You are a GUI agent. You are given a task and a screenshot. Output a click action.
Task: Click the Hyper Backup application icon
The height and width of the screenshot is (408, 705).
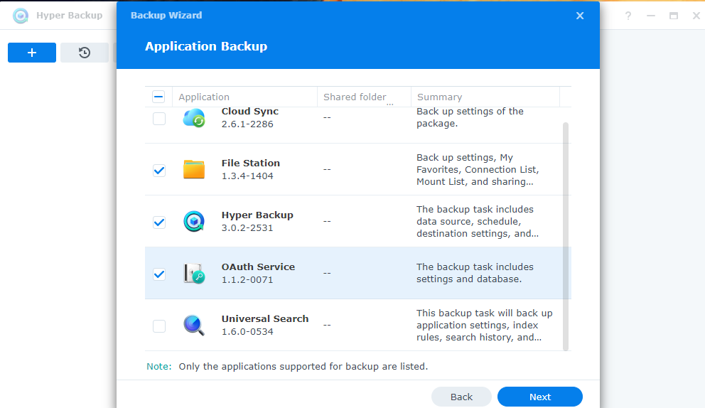(193, 222)
